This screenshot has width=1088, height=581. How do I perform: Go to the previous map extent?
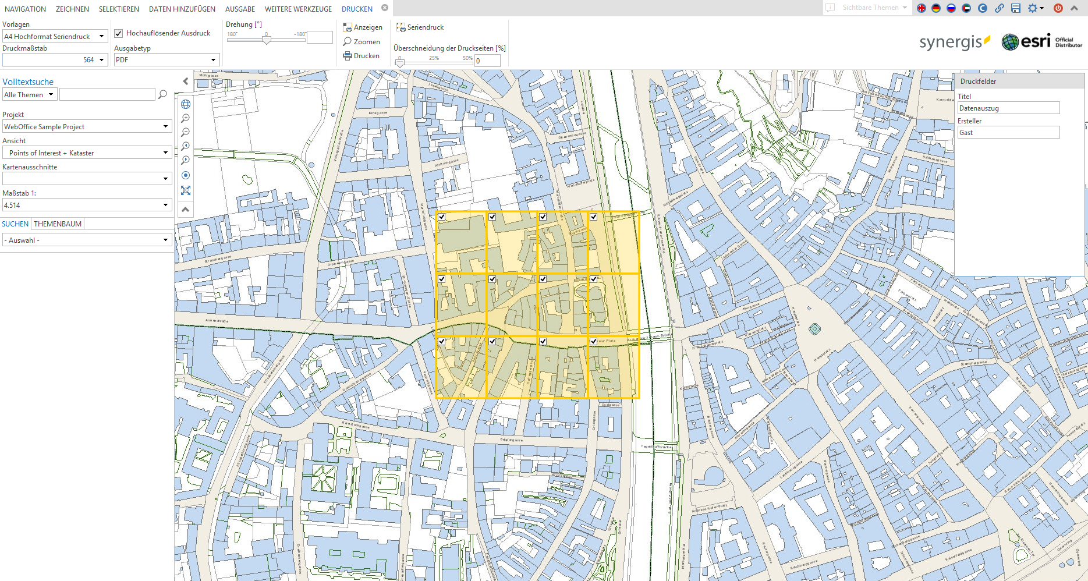pos(186,146)
